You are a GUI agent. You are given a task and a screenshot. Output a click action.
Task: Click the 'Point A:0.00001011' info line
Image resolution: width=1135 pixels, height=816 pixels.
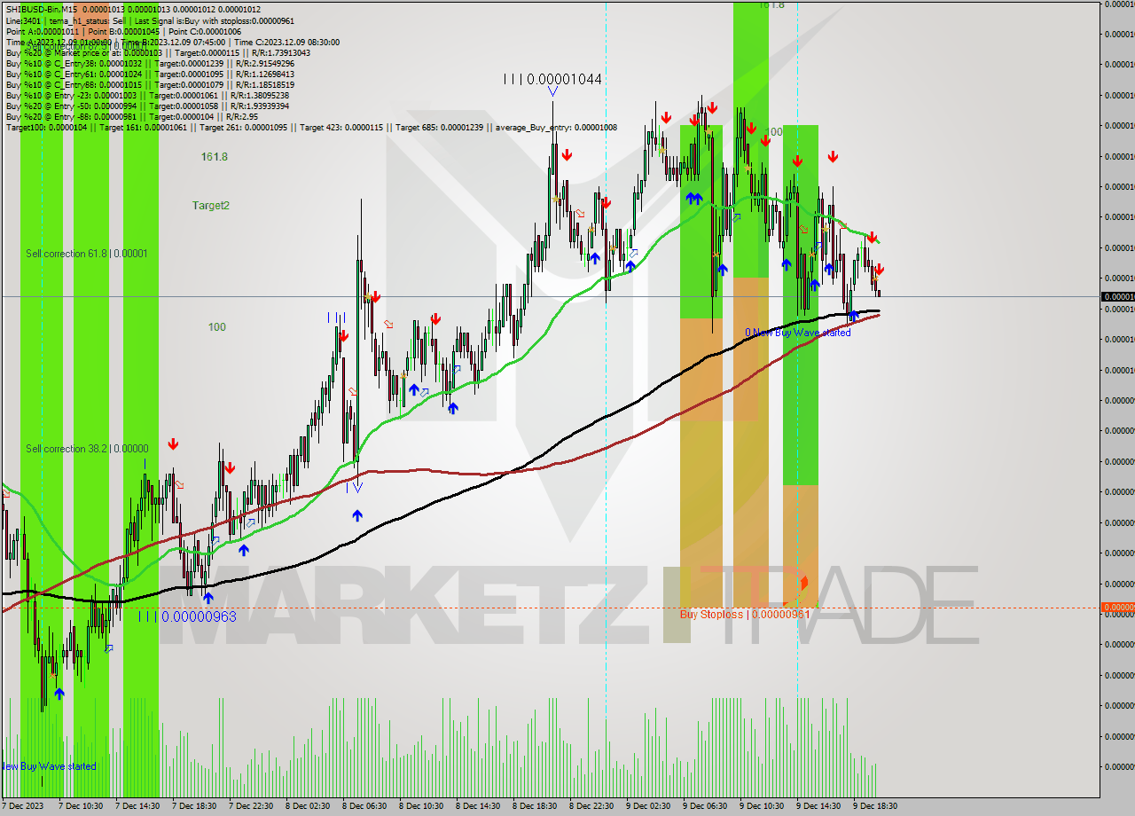pyautogui.click(x=125, y=31)
